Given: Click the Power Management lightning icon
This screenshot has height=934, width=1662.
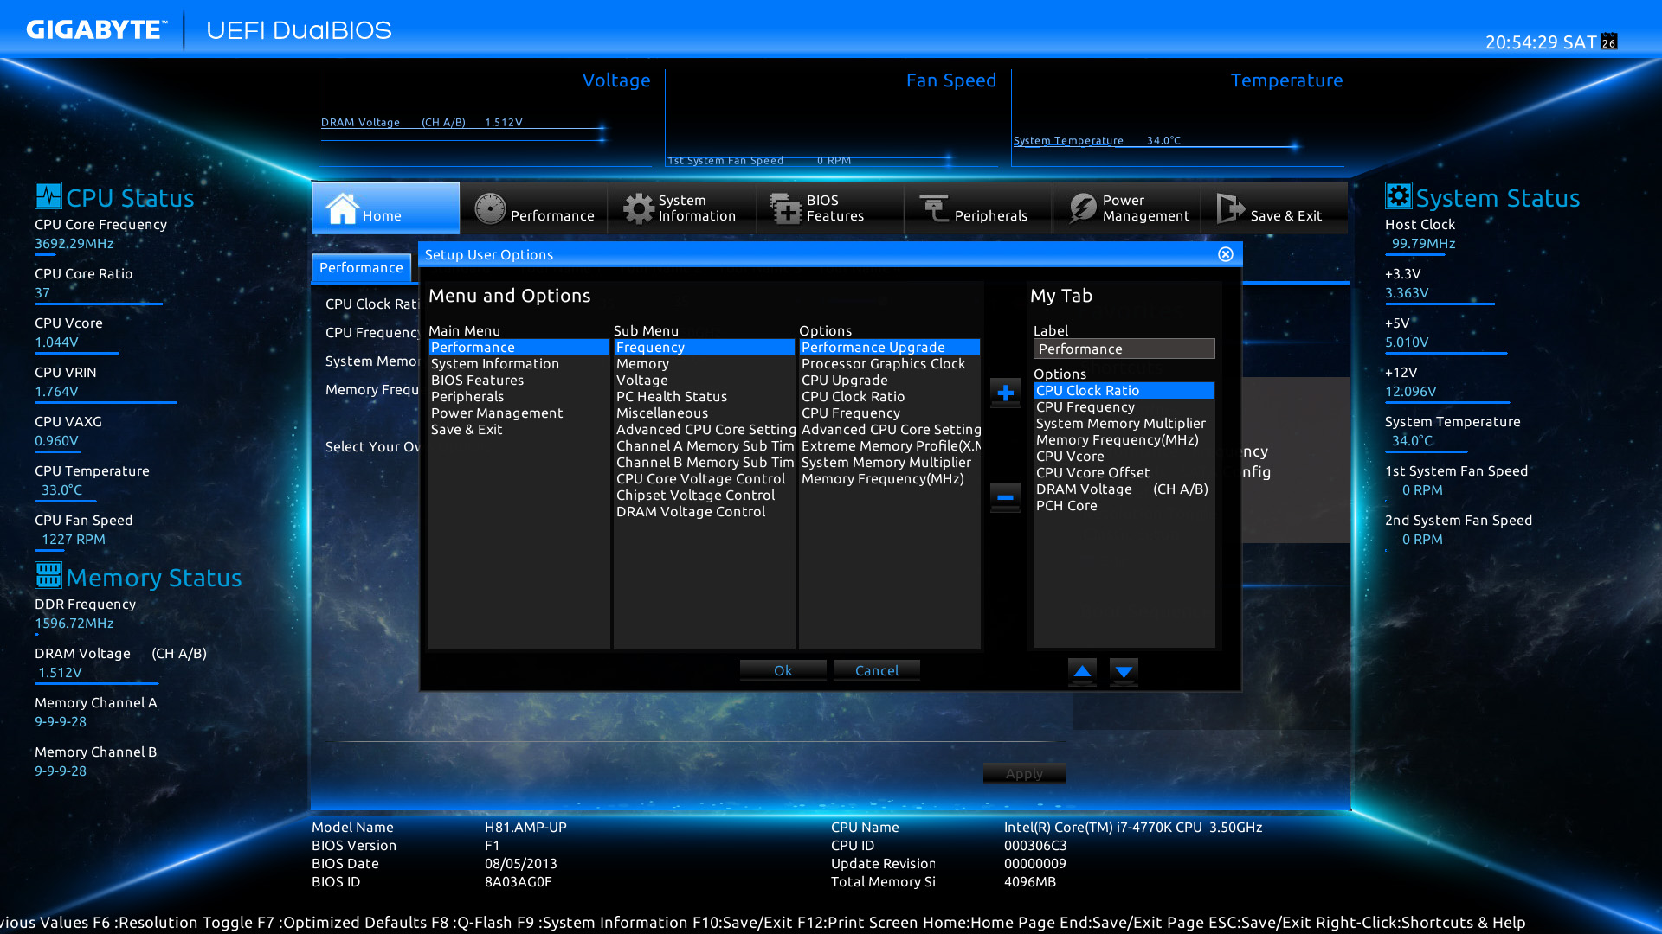Looking at the screenshot, I should (1082, 208).
